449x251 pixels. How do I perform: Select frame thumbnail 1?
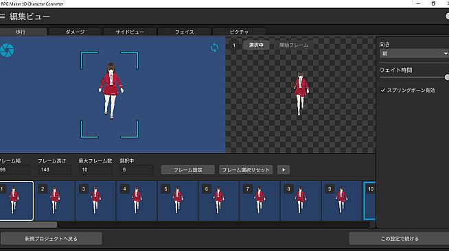coord(16,201)
